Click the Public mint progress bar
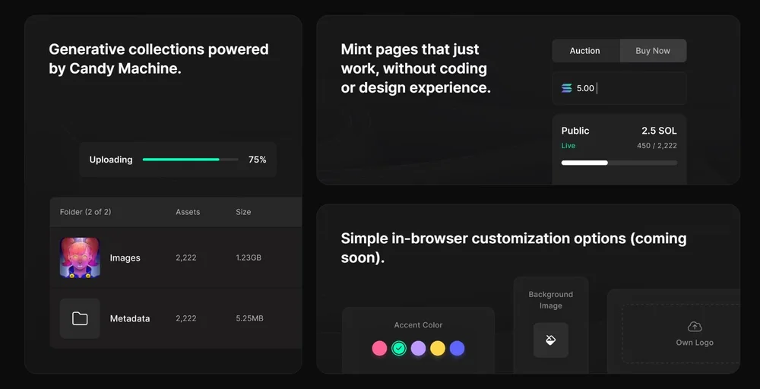Viewport: 760px width, 389px height. (619, 163)
